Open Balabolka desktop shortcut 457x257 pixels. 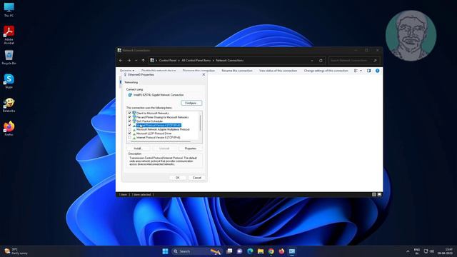(9, 105)
